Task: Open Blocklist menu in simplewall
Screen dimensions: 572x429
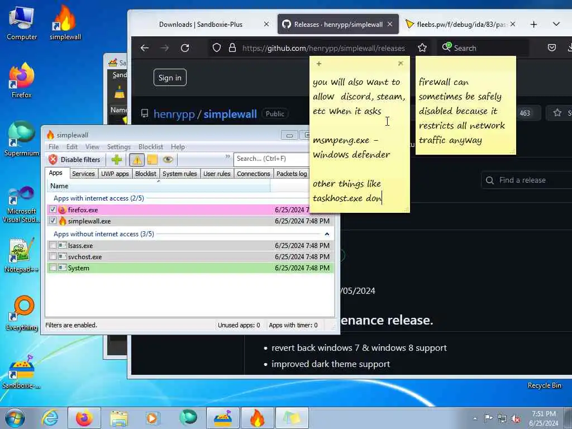Action: point(151,147)
